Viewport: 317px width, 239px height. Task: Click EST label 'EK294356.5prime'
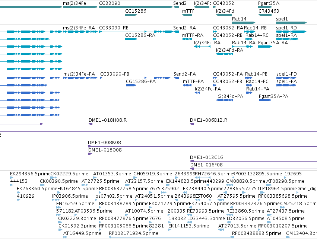pyautogui.click(x=30, y=174)
